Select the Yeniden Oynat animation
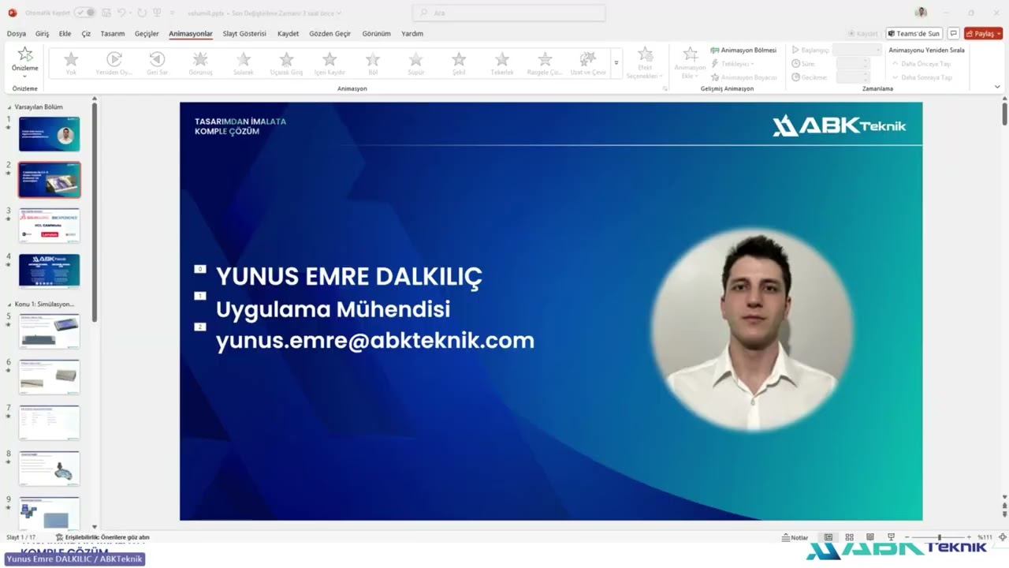1009x568 pixels. coord(114,63)
